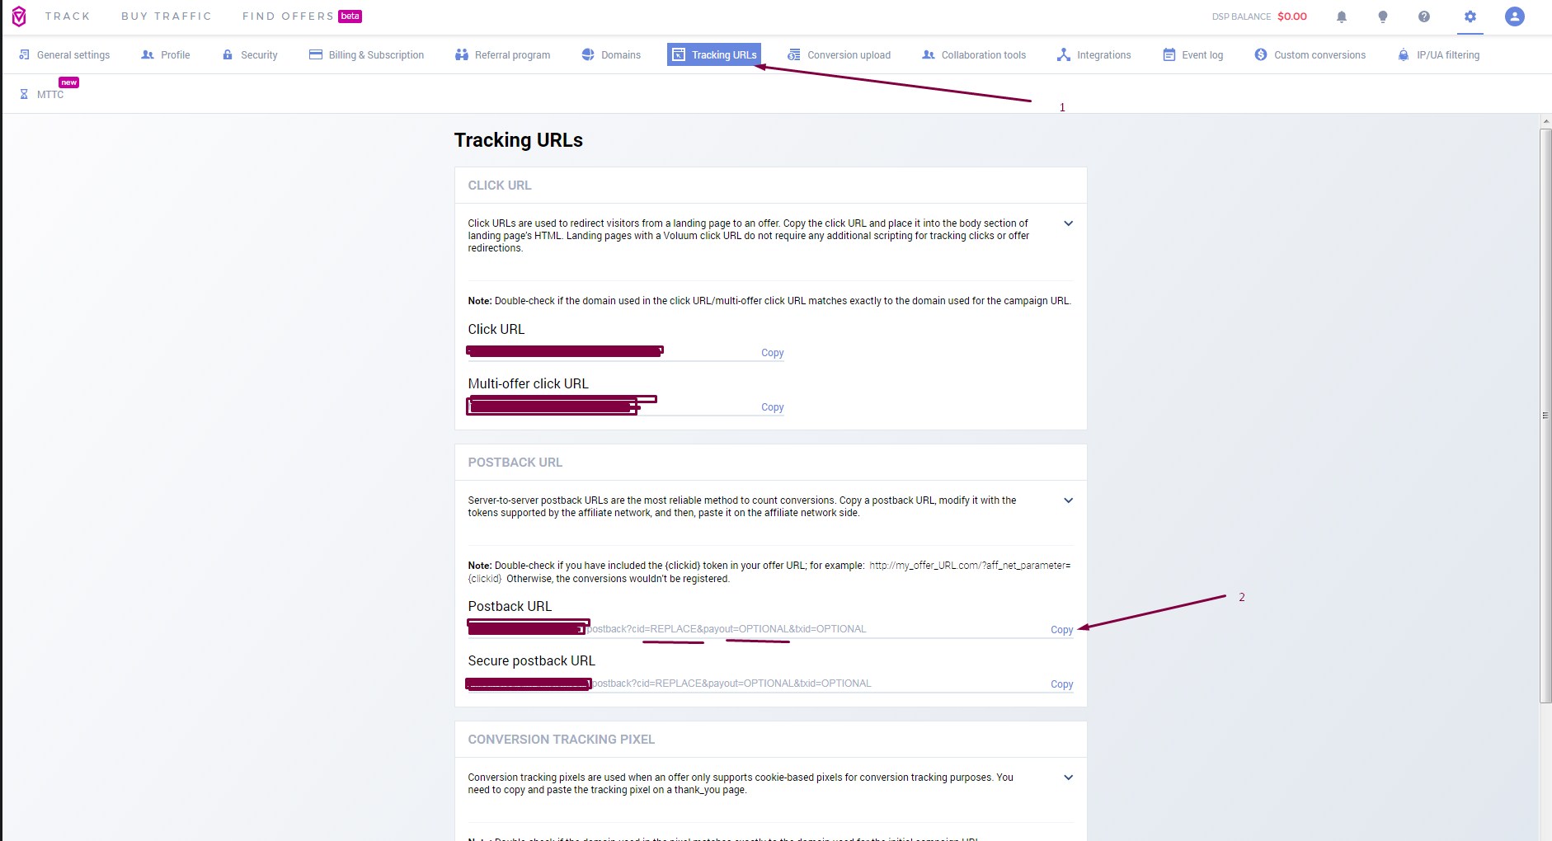Click the CONVERSION TRACKING PIXEL section header

(x=562, y=740)
